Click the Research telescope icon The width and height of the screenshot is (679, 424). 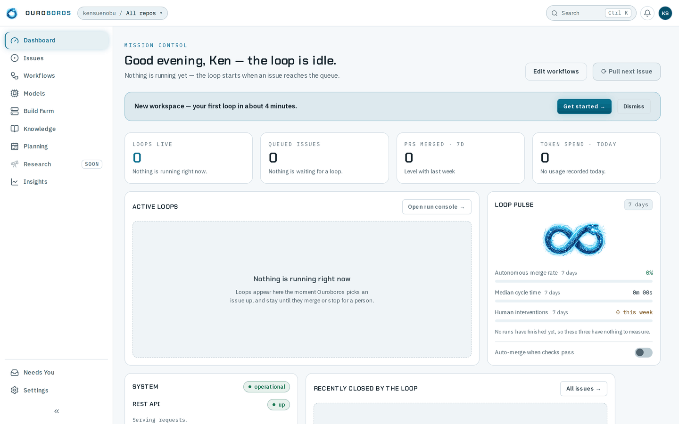[x=15, y=164]
